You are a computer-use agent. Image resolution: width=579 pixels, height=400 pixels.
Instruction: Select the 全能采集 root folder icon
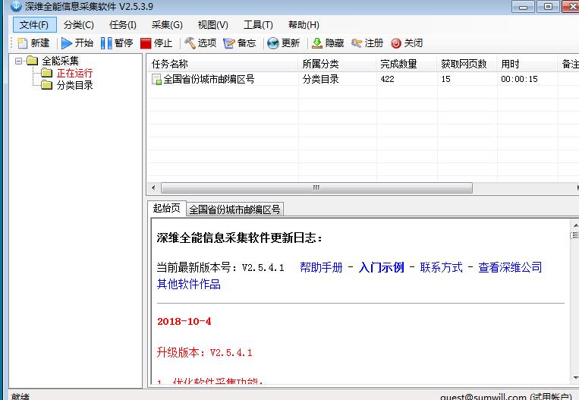point(33,61)
